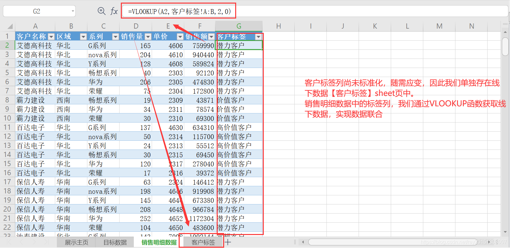Image resolution: width=510 pixels, height=248 pixels.
Task: Open filter dropdown for 客户标签 column
Action: tap(258, 36)
